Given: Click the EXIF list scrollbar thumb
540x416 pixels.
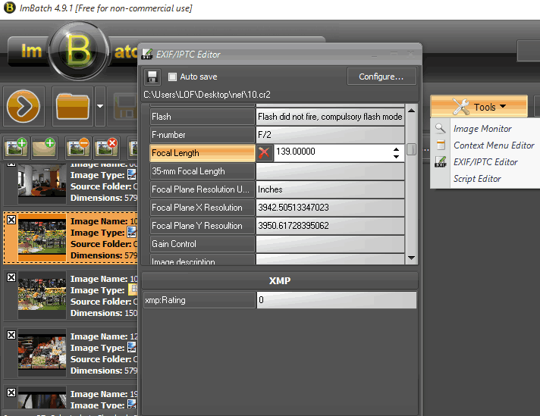Looking at the screenshot, I should (411, 149).
